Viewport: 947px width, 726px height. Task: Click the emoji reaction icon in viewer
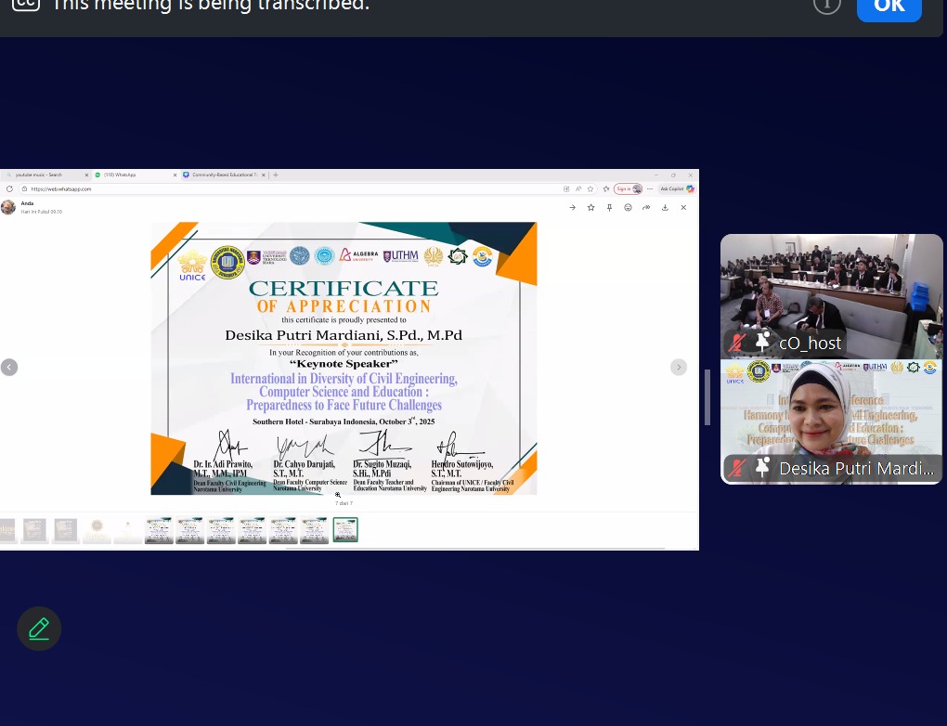628,207
